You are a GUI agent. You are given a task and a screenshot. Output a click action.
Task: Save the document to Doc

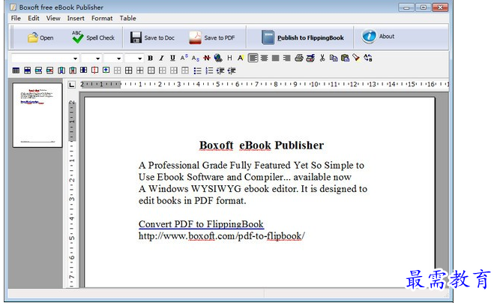point(152,37)
